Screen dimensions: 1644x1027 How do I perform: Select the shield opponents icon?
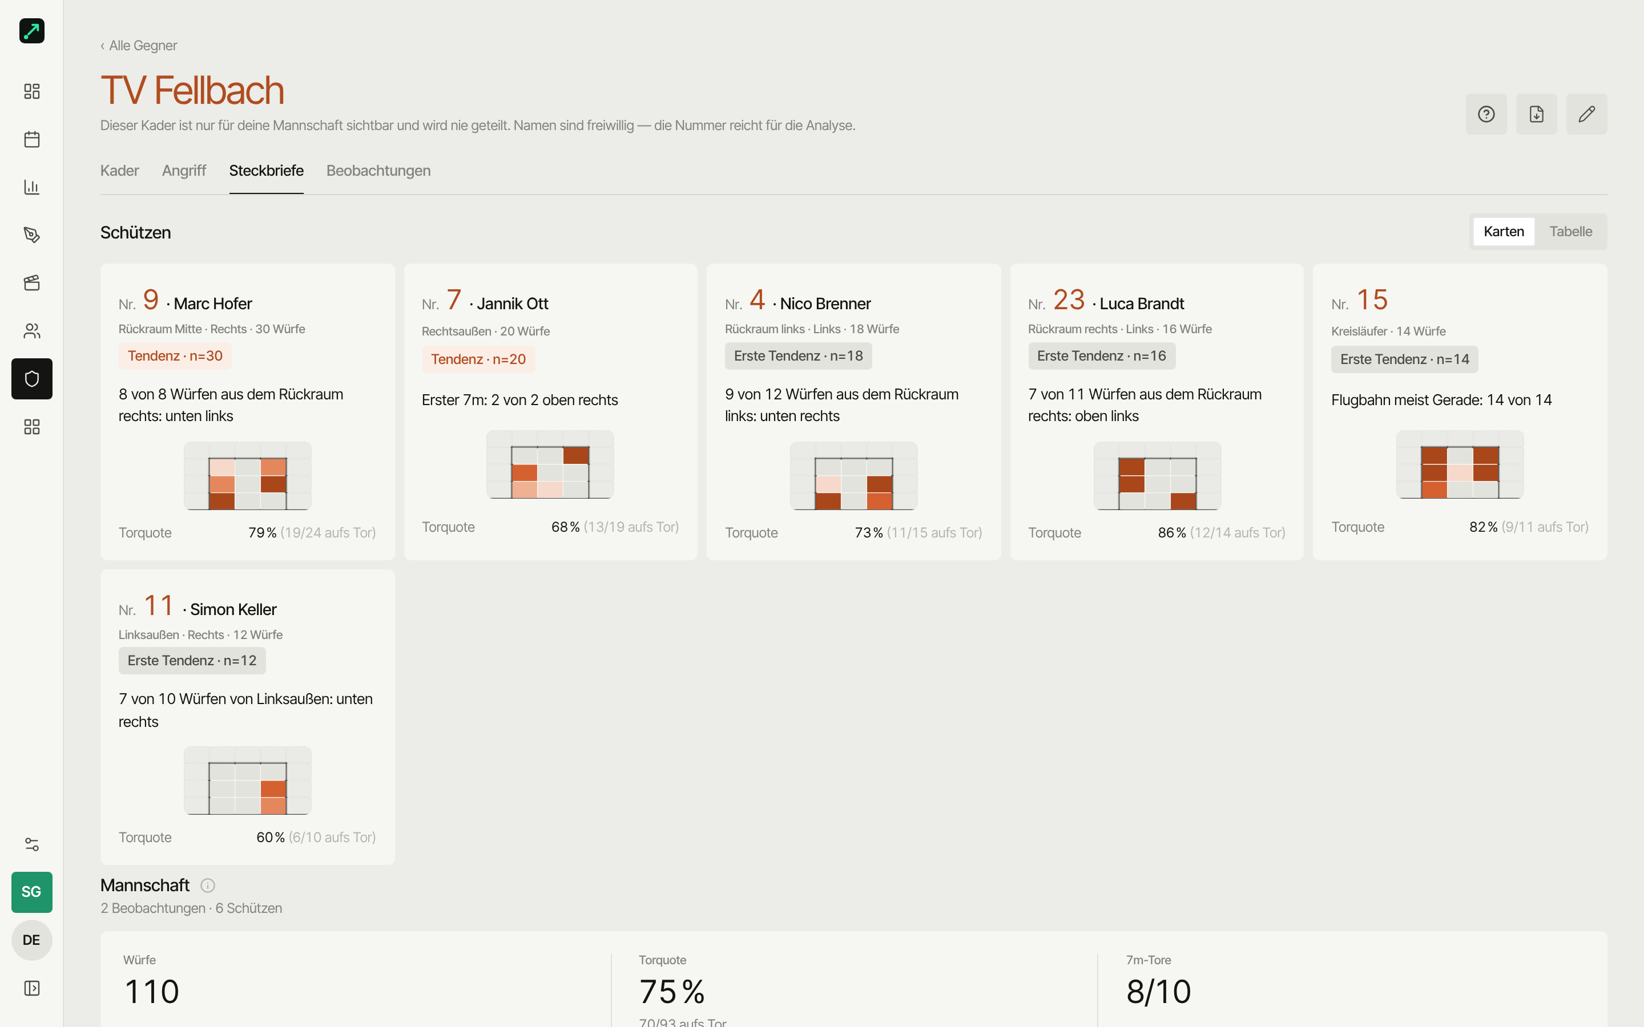31,378
